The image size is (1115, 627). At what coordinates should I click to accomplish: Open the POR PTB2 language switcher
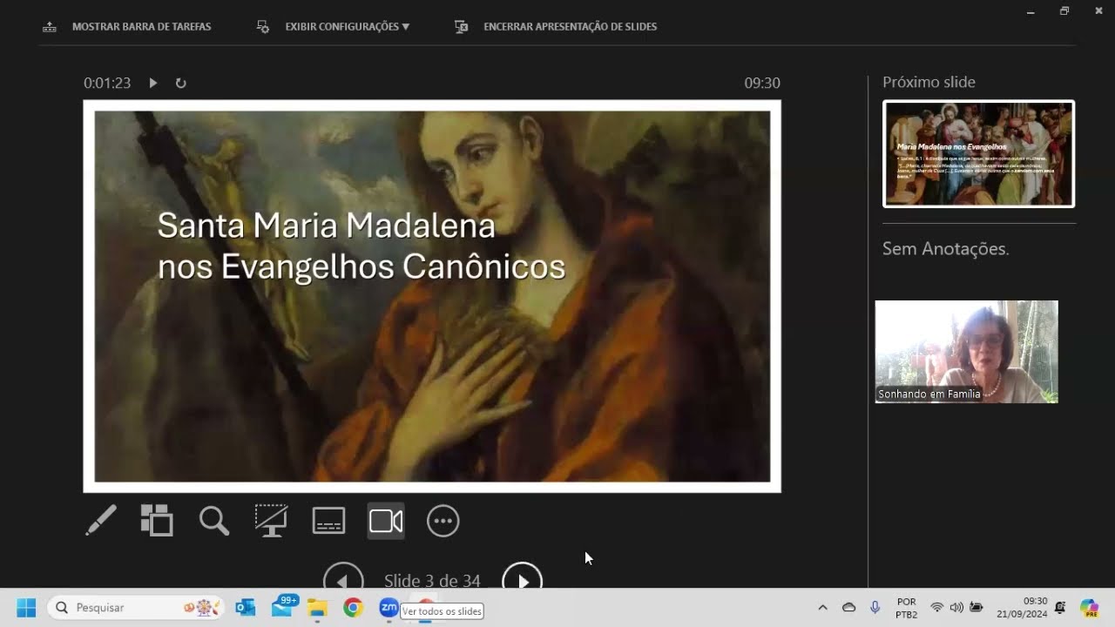tap(907, 608)
